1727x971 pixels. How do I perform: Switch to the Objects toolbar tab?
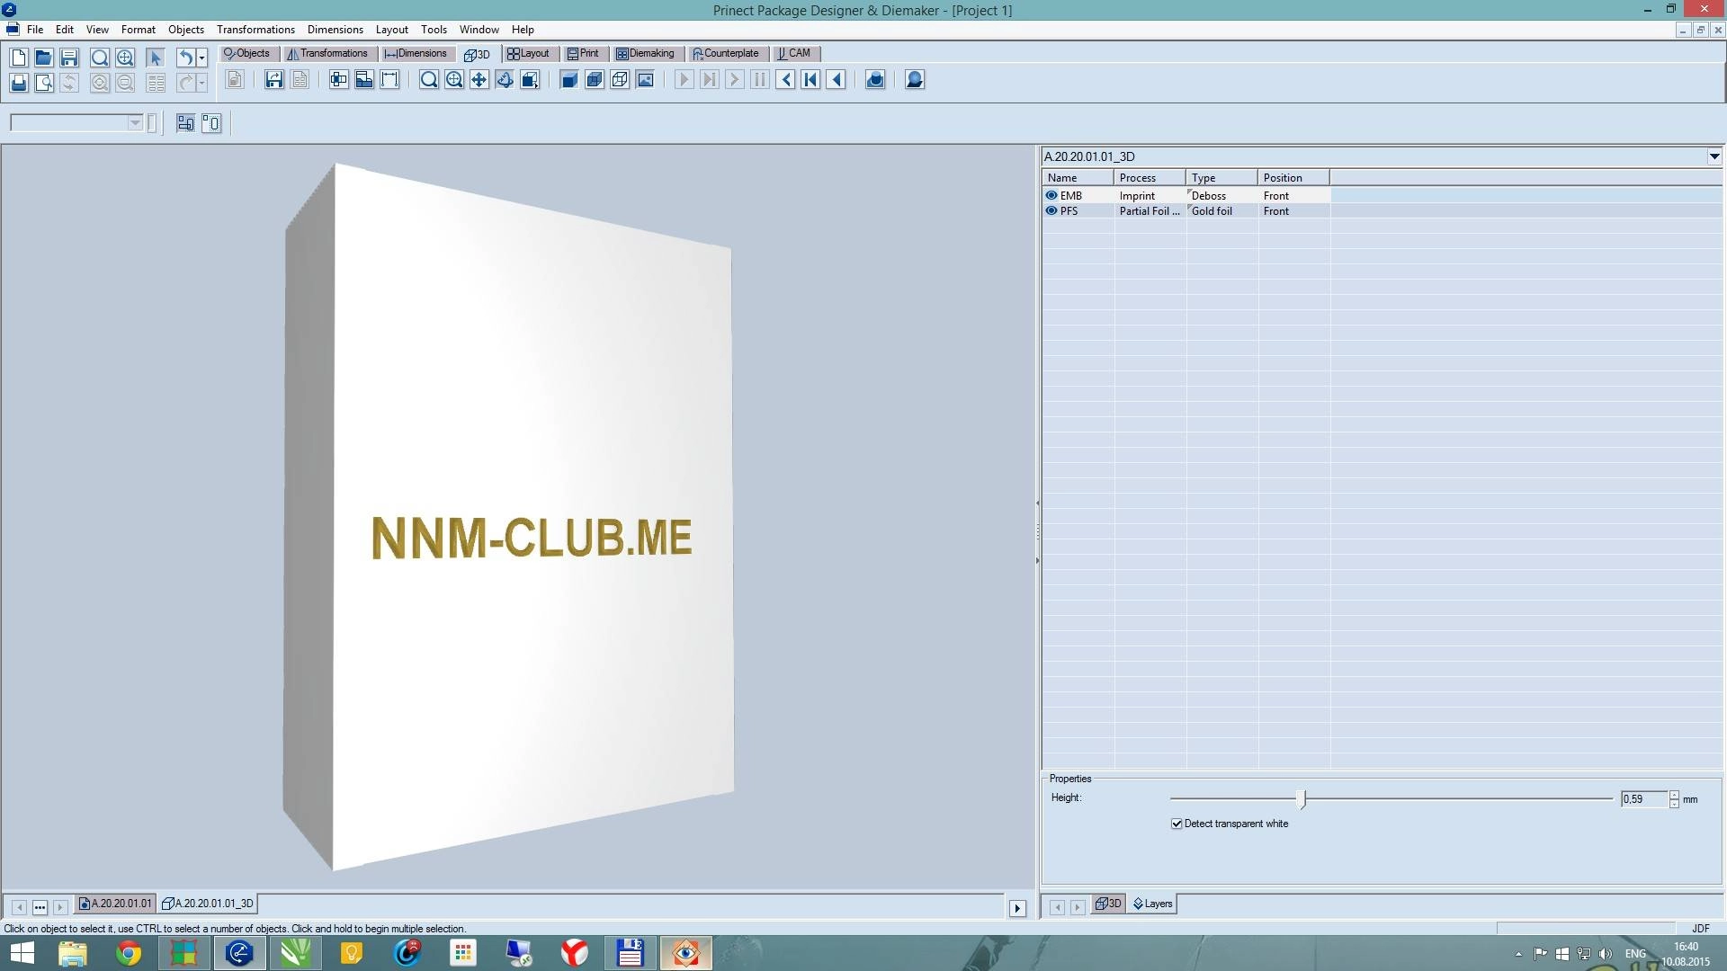click(x=247, y=53)
